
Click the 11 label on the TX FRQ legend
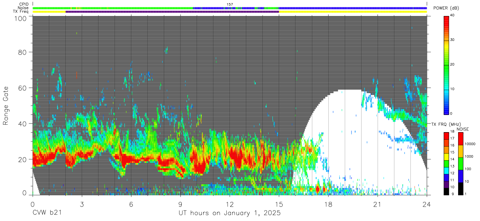452,180
